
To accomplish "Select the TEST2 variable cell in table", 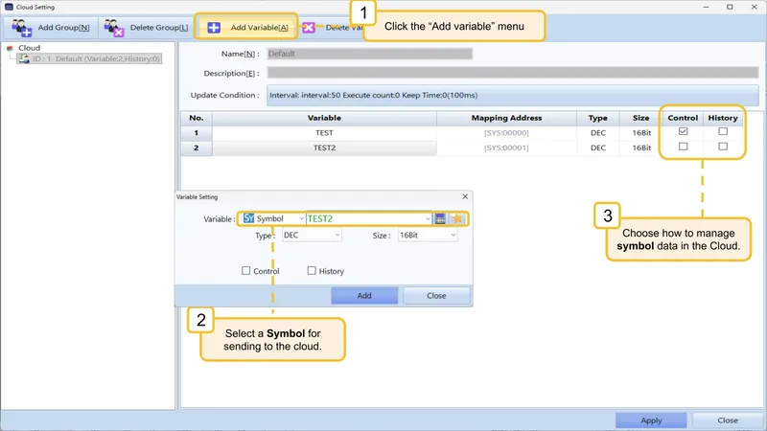I will tap(324, 148).
